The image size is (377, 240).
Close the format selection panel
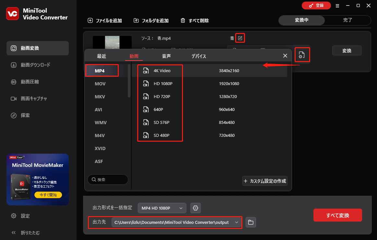285,56
